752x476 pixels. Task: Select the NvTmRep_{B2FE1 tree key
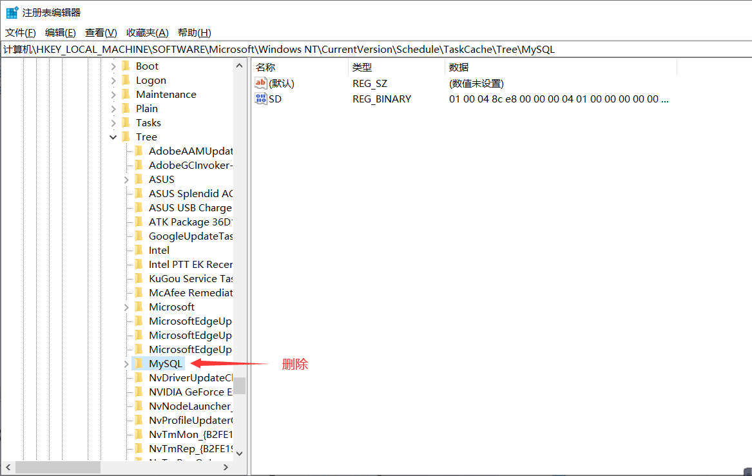[x=191, y=449]
